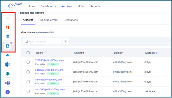Click the Account column header
The width and height of the screenshot is (172, 98).
point(79,53)
